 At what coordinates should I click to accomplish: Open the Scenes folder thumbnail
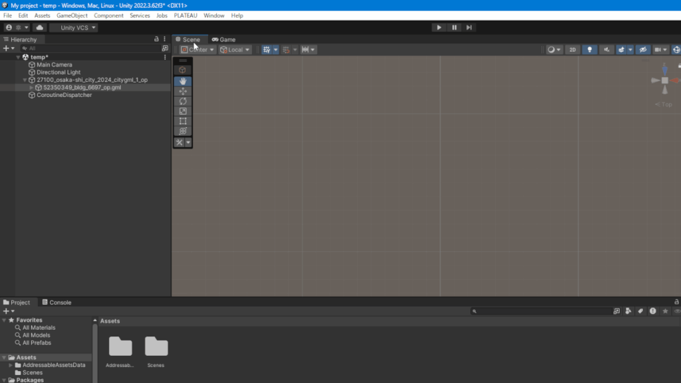coord(156,348)
